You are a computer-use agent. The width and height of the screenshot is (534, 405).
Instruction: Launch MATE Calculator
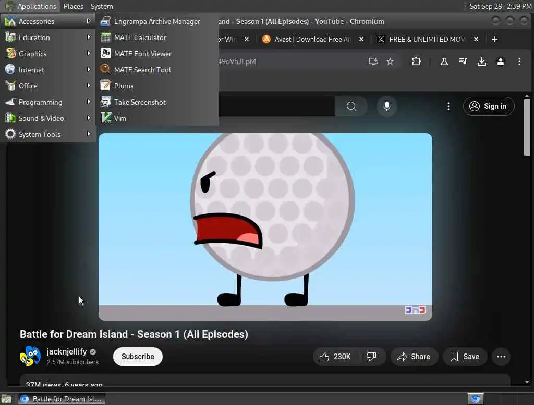pyautogui.click(x=157, y=37)
